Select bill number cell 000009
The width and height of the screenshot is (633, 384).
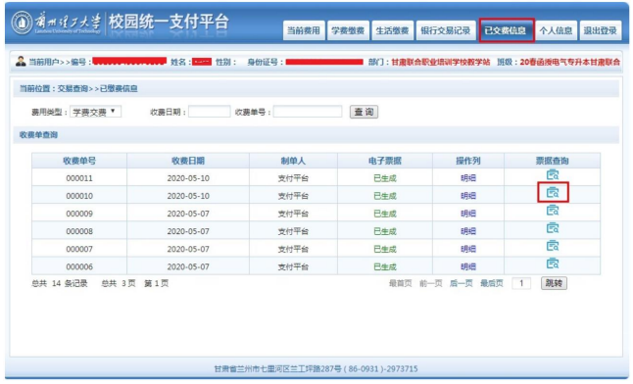coord(79,214)
